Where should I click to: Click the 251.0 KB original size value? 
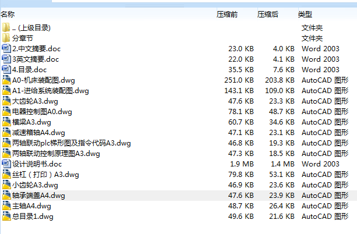click(239, 80)
